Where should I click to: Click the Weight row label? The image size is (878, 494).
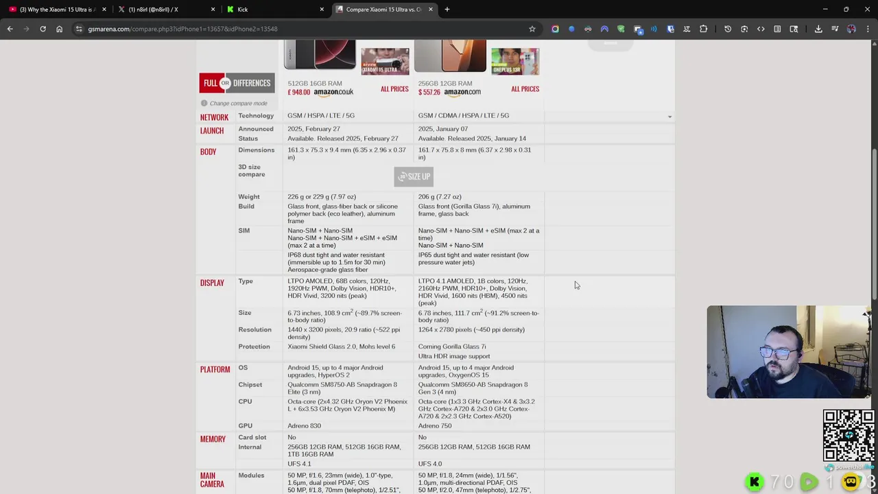[x=249, y=197]
